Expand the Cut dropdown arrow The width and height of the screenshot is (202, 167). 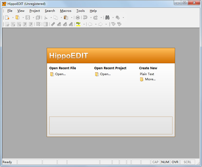click(51, 17)
